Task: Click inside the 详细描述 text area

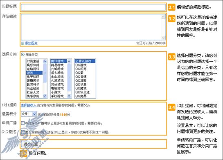Action: pos(91,27)
